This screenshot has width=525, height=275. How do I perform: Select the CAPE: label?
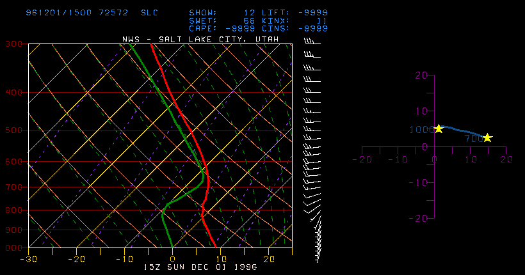coord(203,28)
